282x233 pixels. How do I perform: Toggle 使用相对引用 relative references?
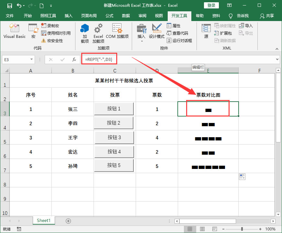point(56,33)
